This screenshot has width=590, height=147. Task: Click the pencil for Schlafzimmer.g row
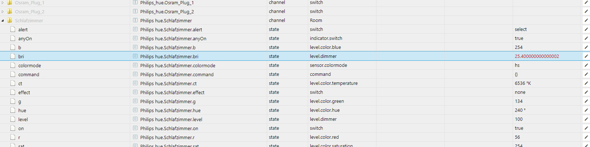click(x=586, y=101)
